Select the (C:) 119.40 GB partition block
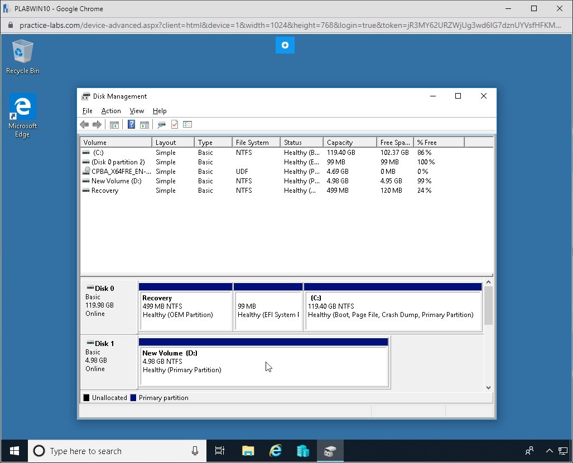Viewport: 573px width, 463px height. 393,307
